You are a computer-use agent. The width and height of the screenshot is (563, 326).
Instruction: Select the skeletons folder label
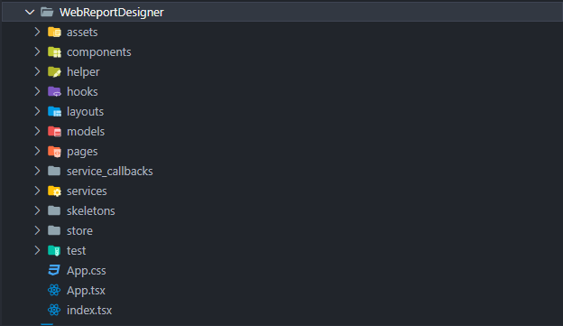click(90, 211)
